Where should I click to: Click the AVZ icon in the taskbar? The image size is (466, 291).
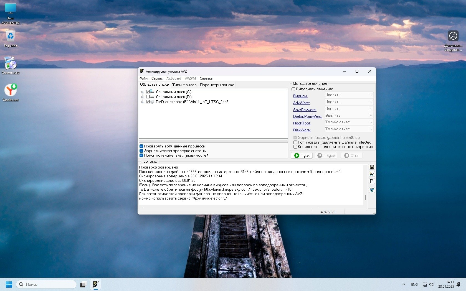[95, 284]
